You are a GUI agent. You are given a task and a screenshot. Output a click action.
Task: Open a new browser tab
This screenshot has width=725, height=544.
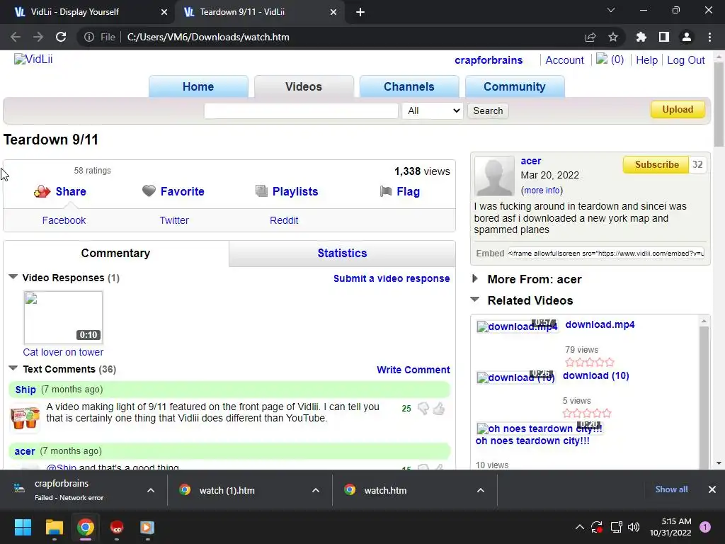click(x=360, y=12)
